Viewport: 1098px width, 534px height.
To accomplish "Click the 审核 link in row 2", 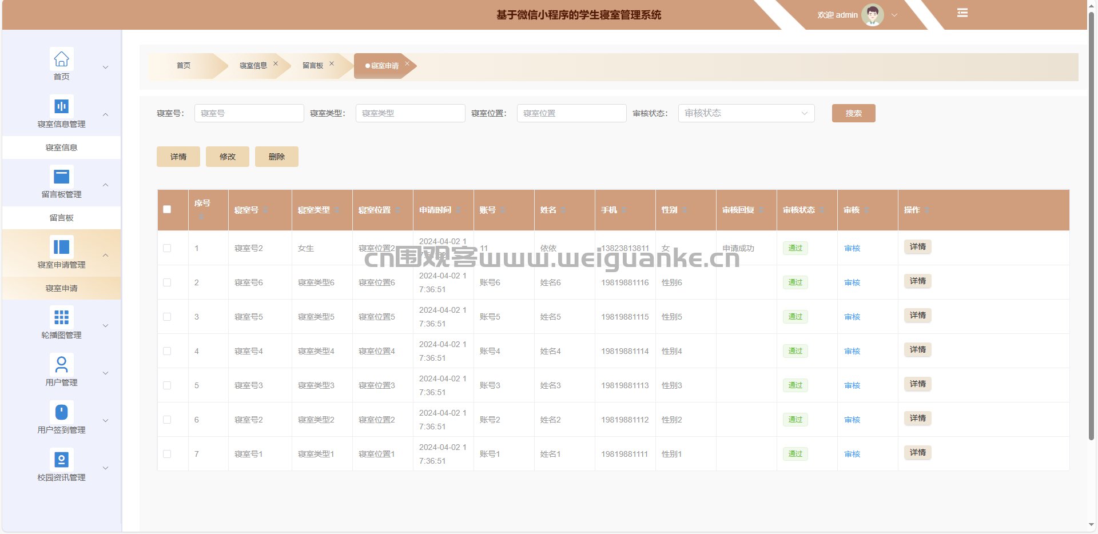I will (852, 282).
